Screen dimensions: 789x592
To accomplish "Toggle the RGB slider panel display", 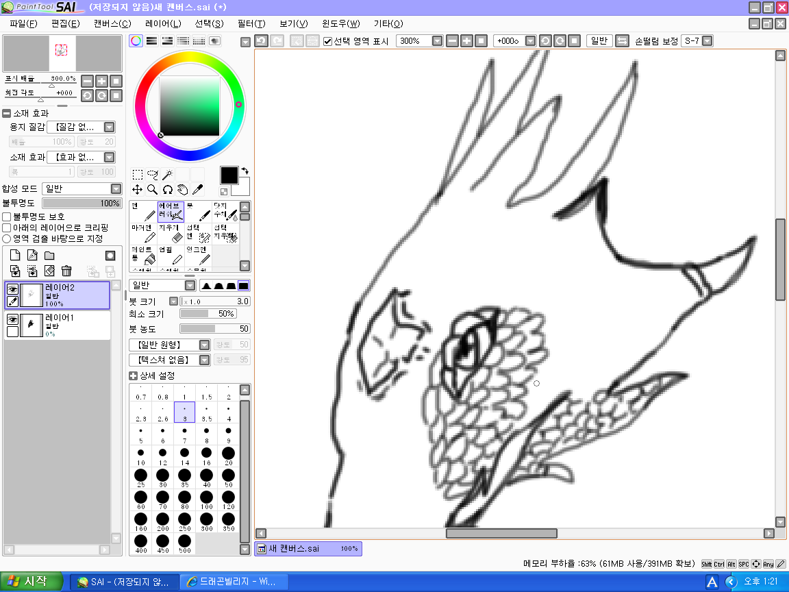I will (x=151, y=41).
